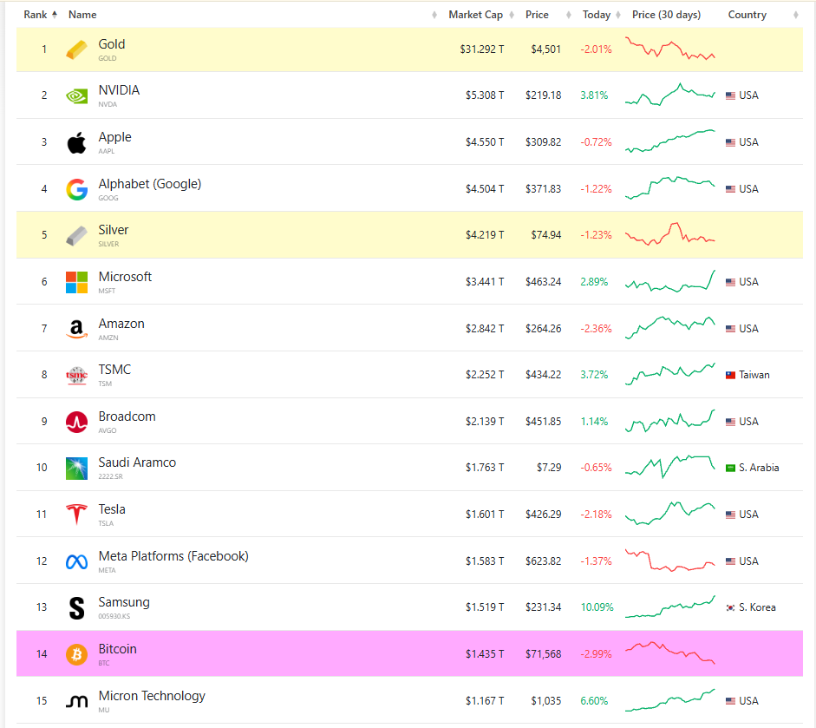Screen dimensions: 816x728
Task: Click the USA flag in Apple row
Action: coord(731,142)
